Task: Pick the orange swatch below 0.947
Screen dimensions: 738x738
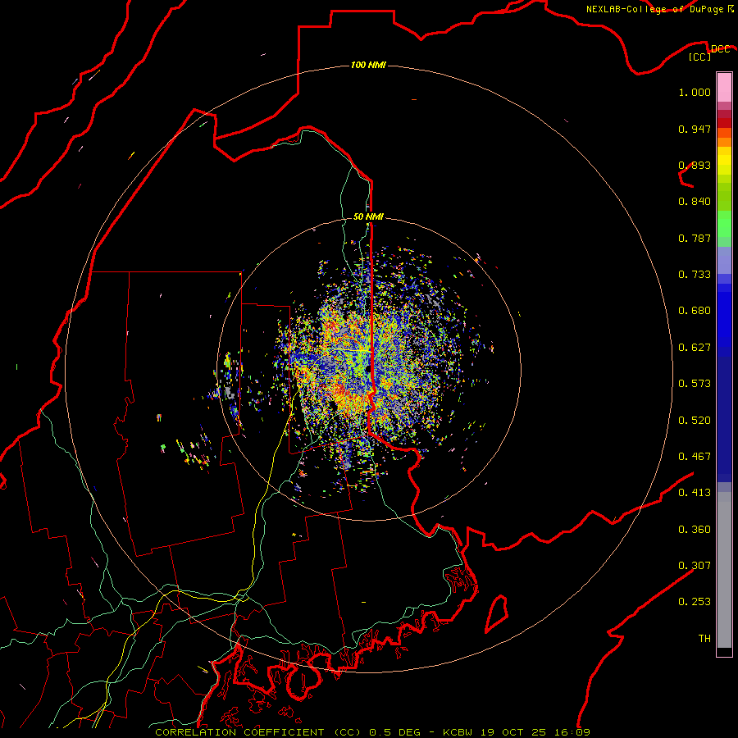Action: 724,142
